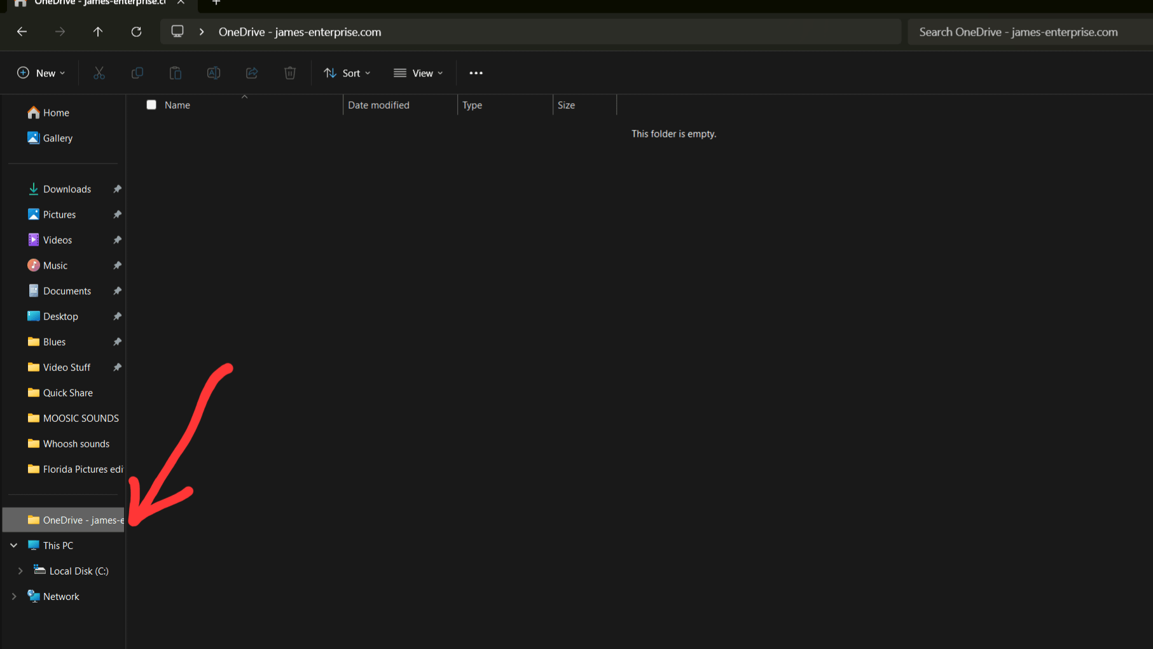Image resolution: width=1153 pixels, height=649 pixels.
Task: Click the Search OneDrive input field
Action: (1030, 32)
